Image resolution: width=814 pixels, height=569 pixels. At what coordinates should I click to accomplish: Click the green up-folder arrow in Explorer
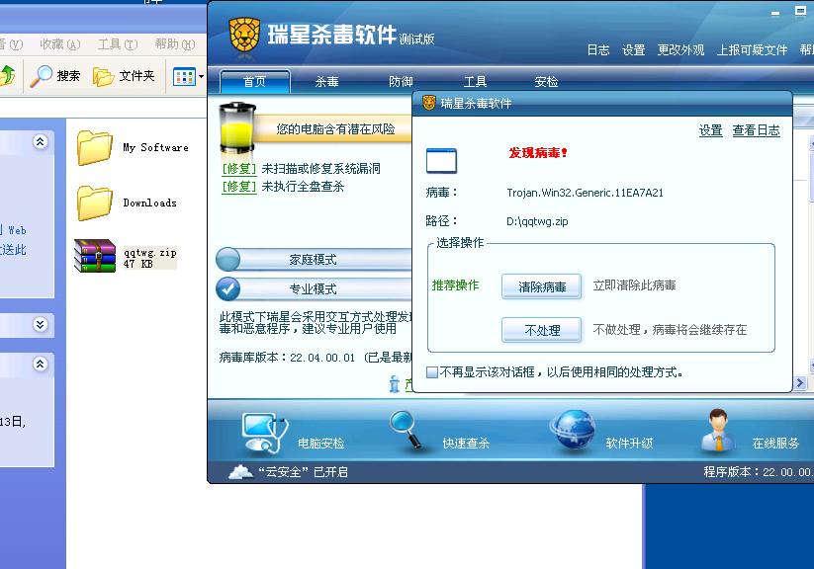point(7,75)
